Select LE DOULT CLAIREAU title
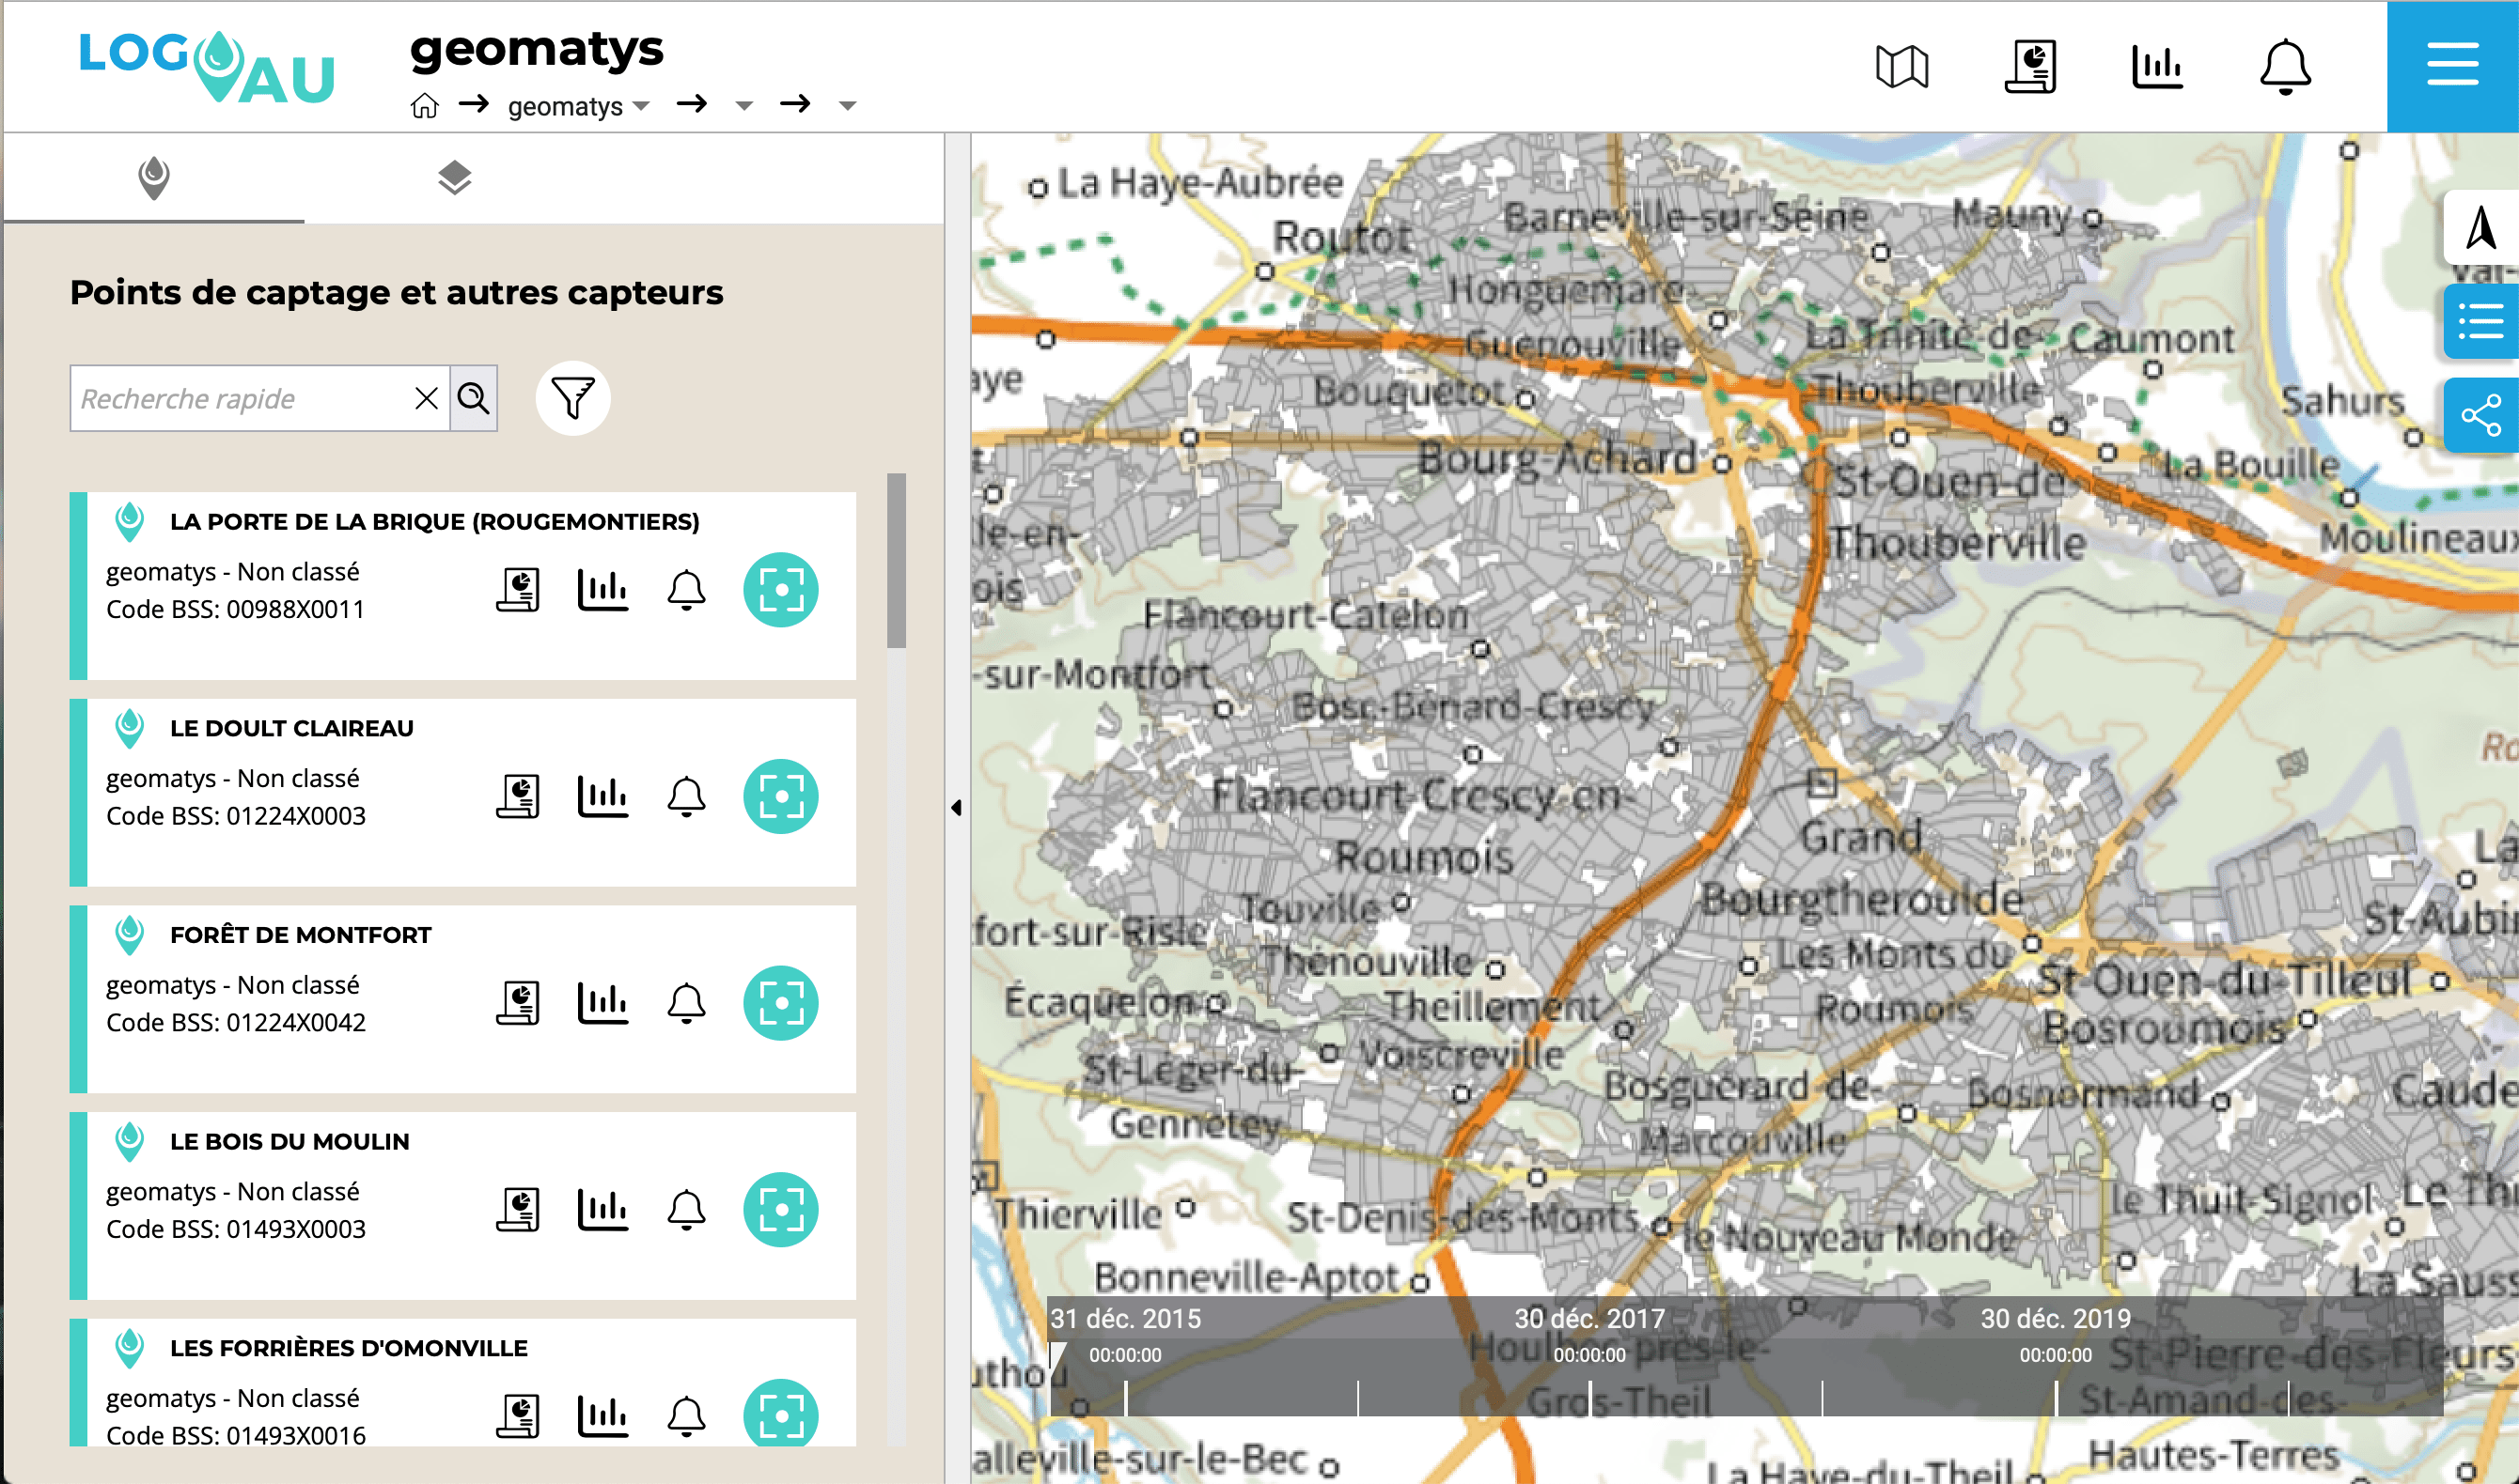This screenshot has height=1484, width=2519. (x=291, y=728)
